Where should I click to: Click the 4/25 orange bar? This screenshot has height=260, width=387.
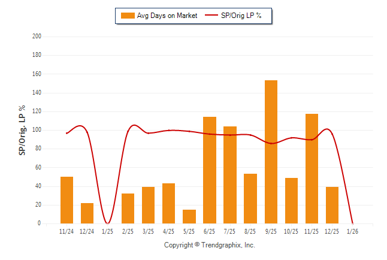click(168, 203)
